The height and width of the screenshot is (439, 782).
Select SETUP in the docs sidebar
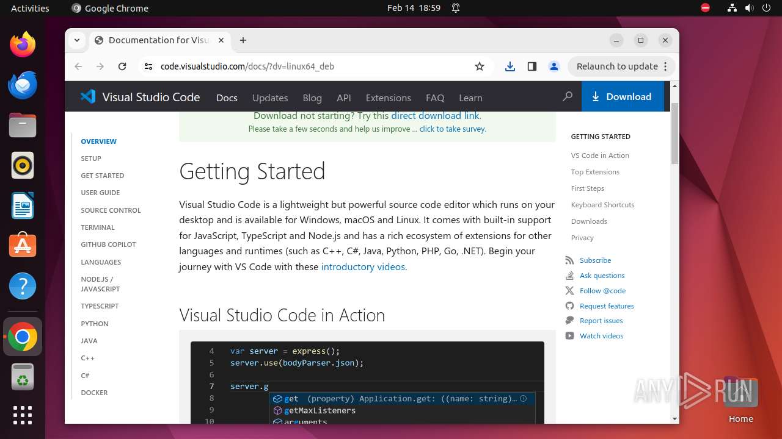tap(91, 159)
